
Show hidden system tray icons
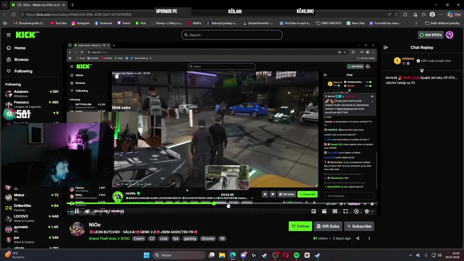click(410, 255)
